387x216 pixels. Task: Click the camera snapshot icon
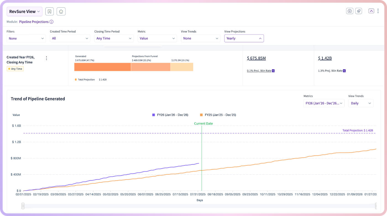350,11
